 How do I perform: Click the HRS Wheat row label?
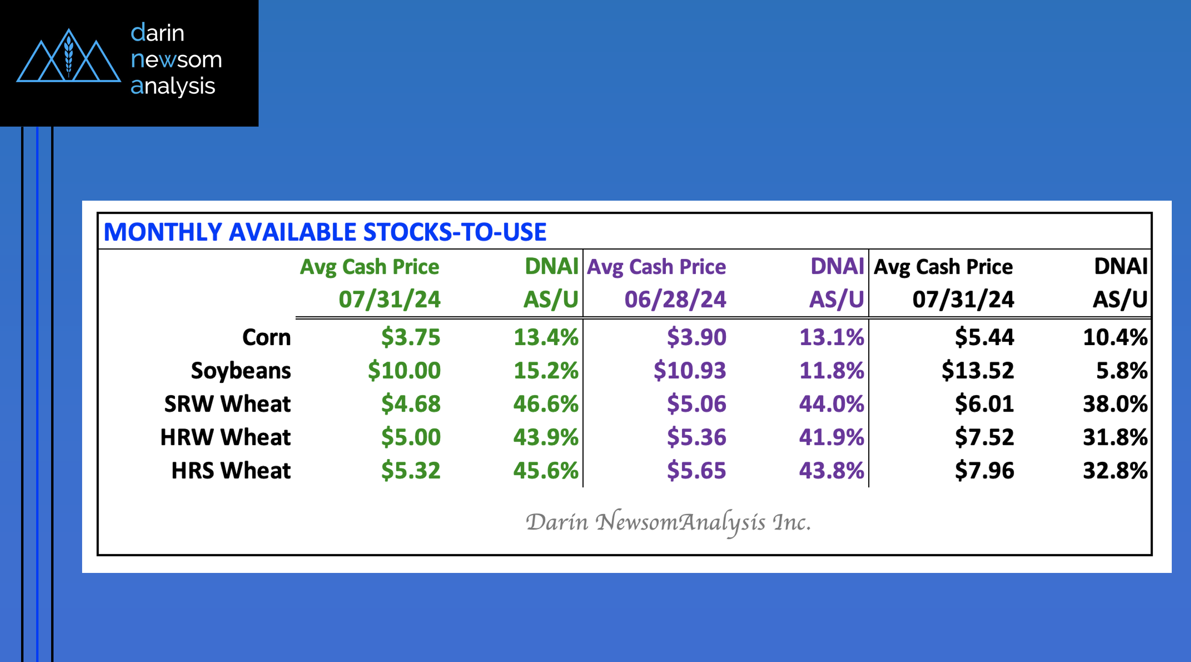(x=231, y=470)
